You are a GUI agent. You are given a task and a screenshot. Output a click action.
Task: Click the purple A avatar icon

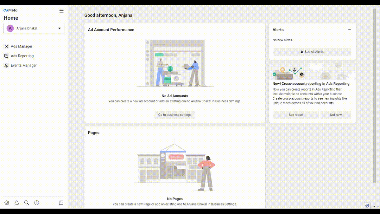point(10,29)
